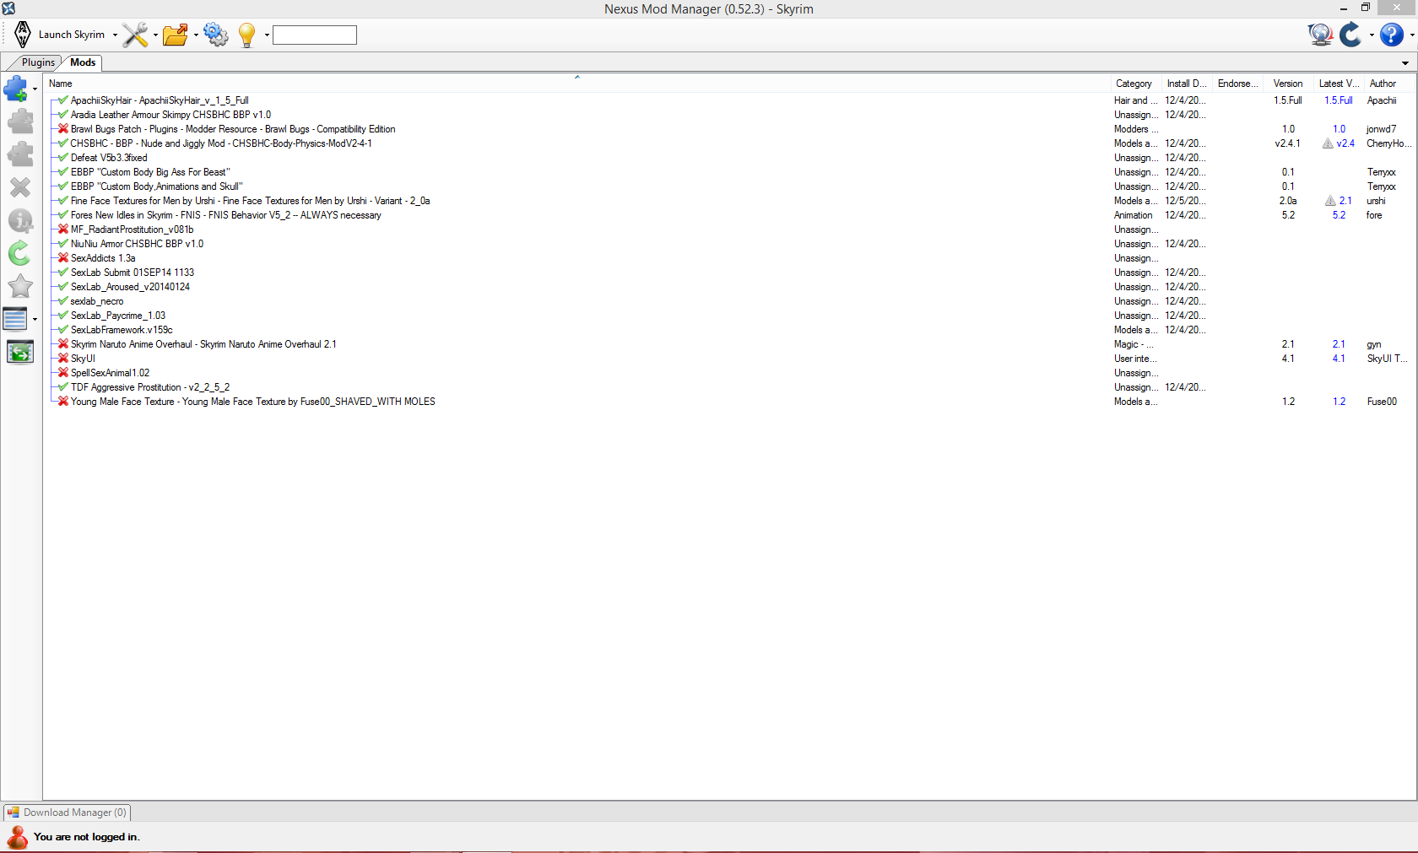Click the Nexus login globe icon
Screen dimensions: 1418x853
(x=1320, y=35)
